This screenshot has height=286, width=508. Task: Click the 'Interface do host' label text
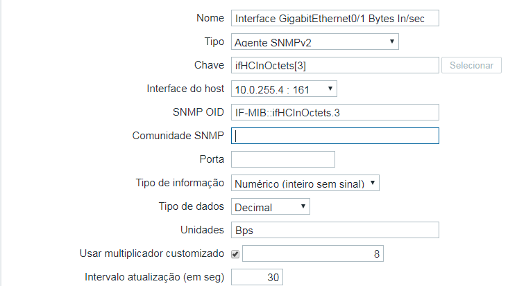[x=185, y=89]
